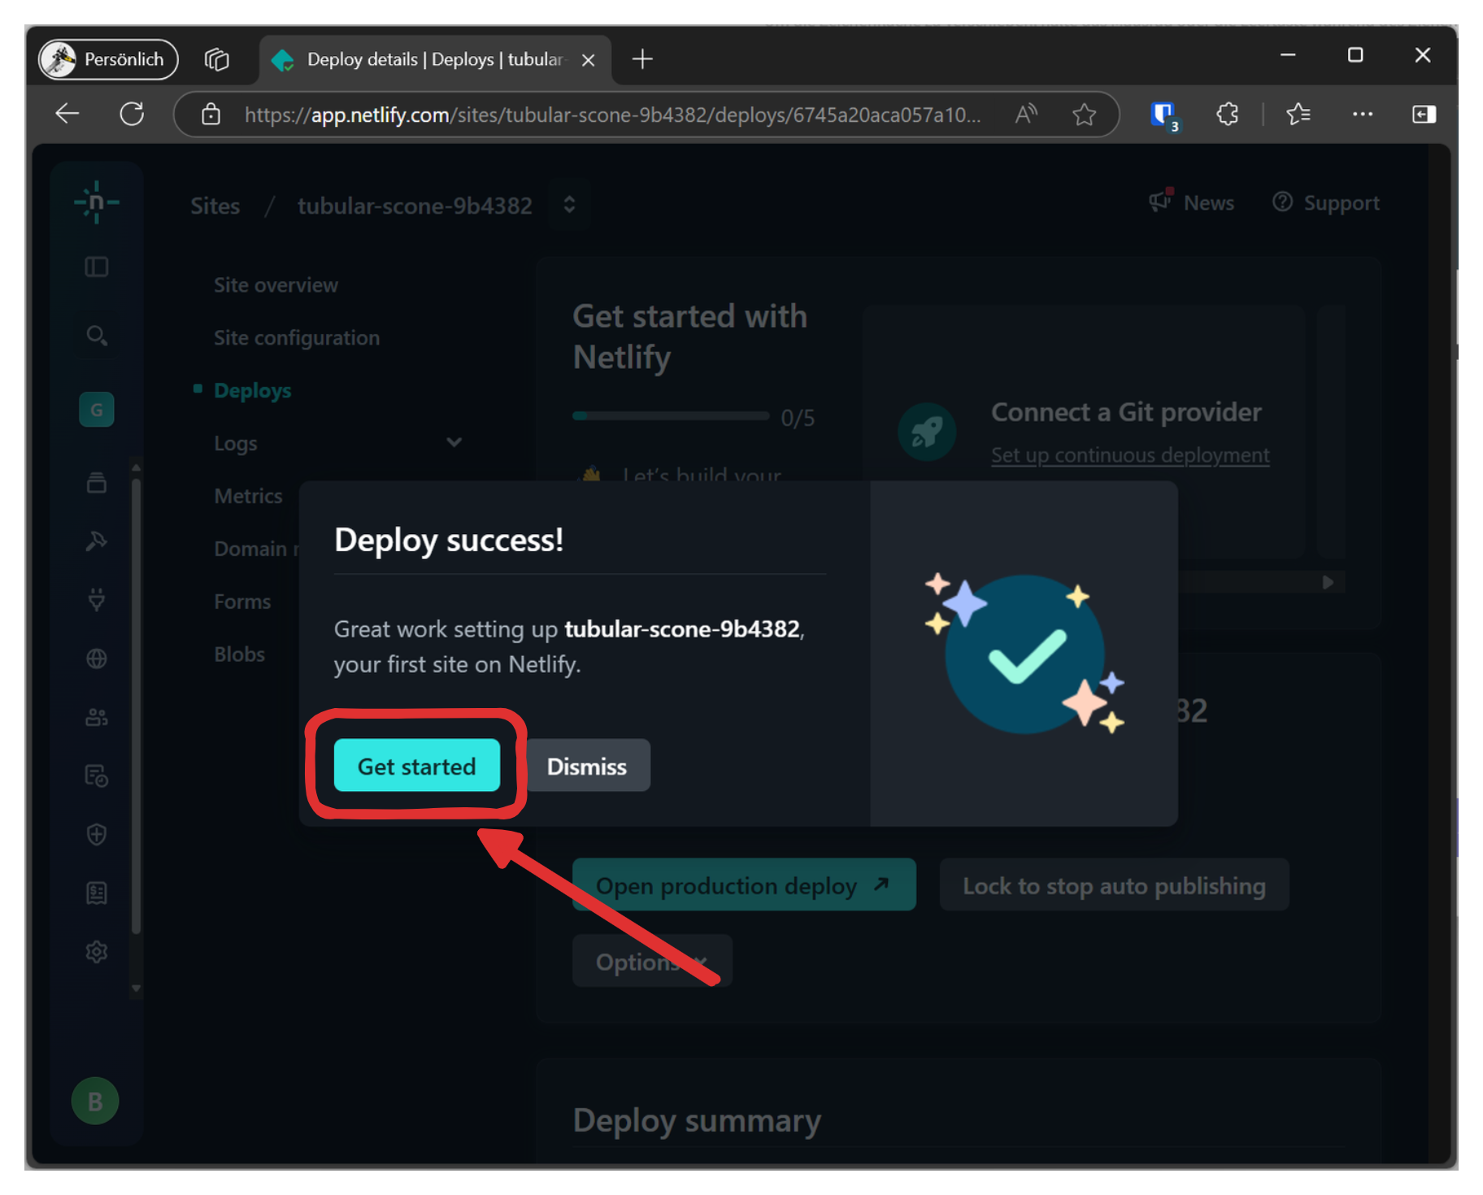Toggle the sidebar panel icon

pyautogui.click(x=96, y=267)
